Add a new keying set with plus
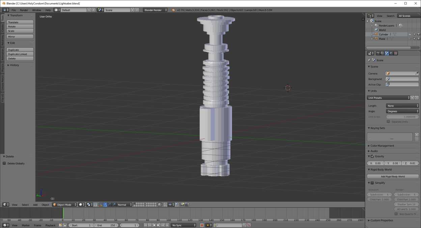The height and width of the screenshot is (228, 421). tap(417, 135)
